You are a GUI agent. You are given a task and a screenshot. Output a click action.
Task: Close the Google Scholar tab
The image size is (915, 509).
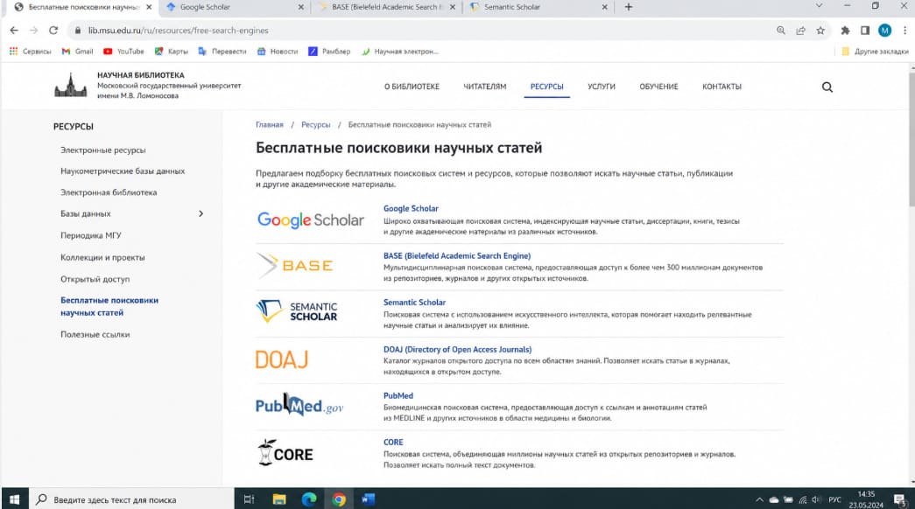pyautogui.click(x=300, y=7)
